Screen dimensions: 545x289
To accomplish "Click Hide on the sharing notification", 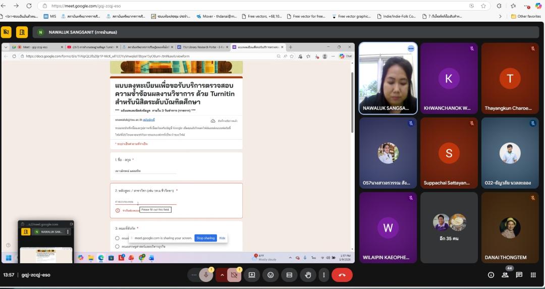I will pos(222,238).
